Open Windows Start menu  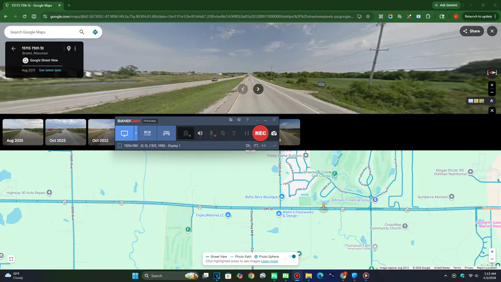coord(135,276)
